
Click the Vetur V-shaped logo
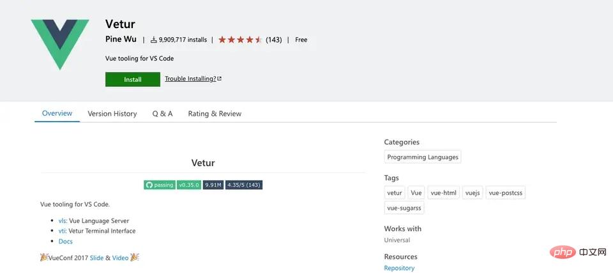coord(60,44)
